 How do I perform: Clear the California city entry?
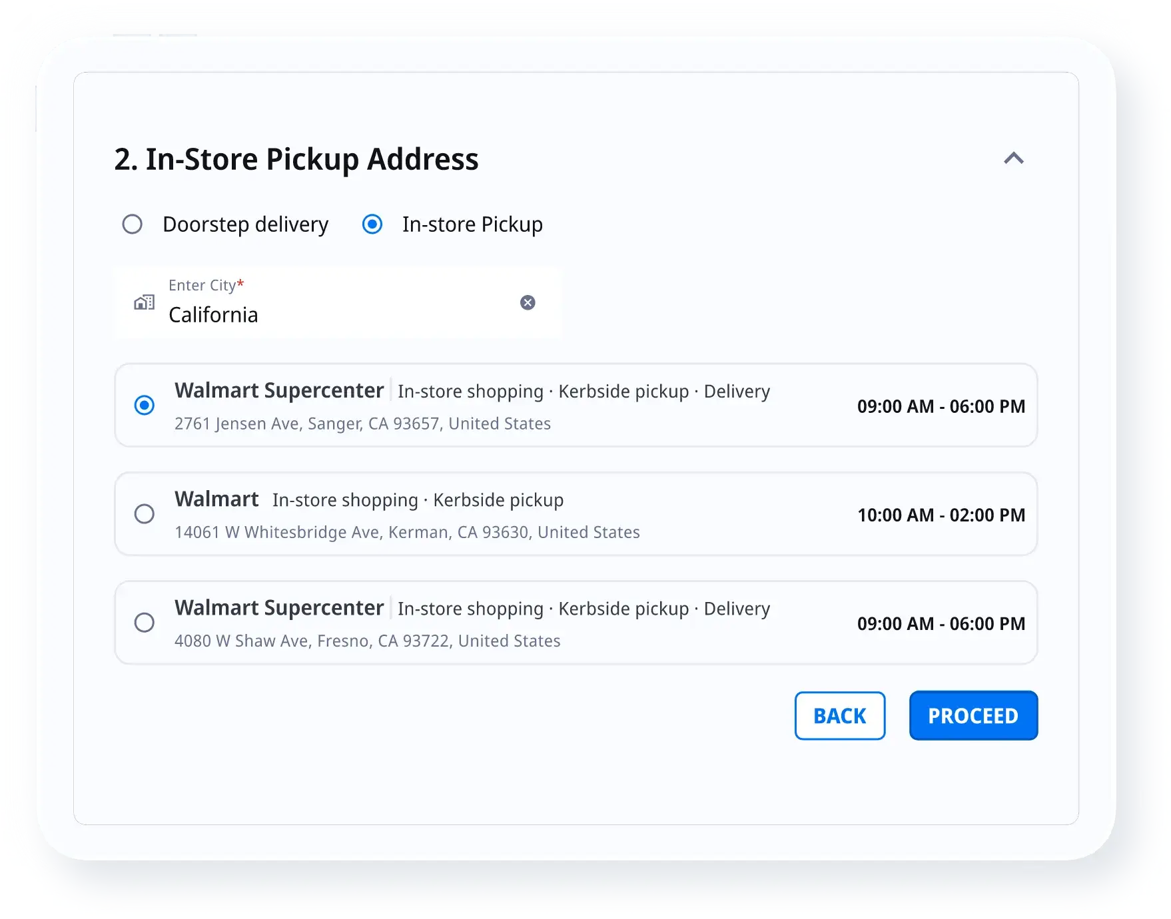pos(527,303)
